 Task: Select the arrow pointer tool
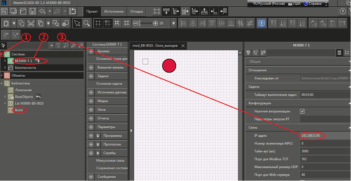pos(77,23)
